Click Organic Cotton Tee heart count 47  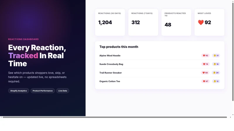205,82
